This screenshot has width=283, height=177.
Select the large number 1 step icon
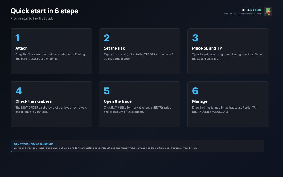17,38
